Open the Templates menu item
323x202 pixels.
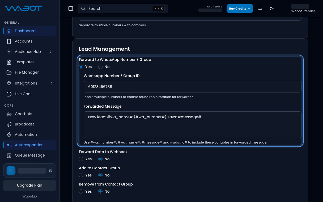pos(29,62)
